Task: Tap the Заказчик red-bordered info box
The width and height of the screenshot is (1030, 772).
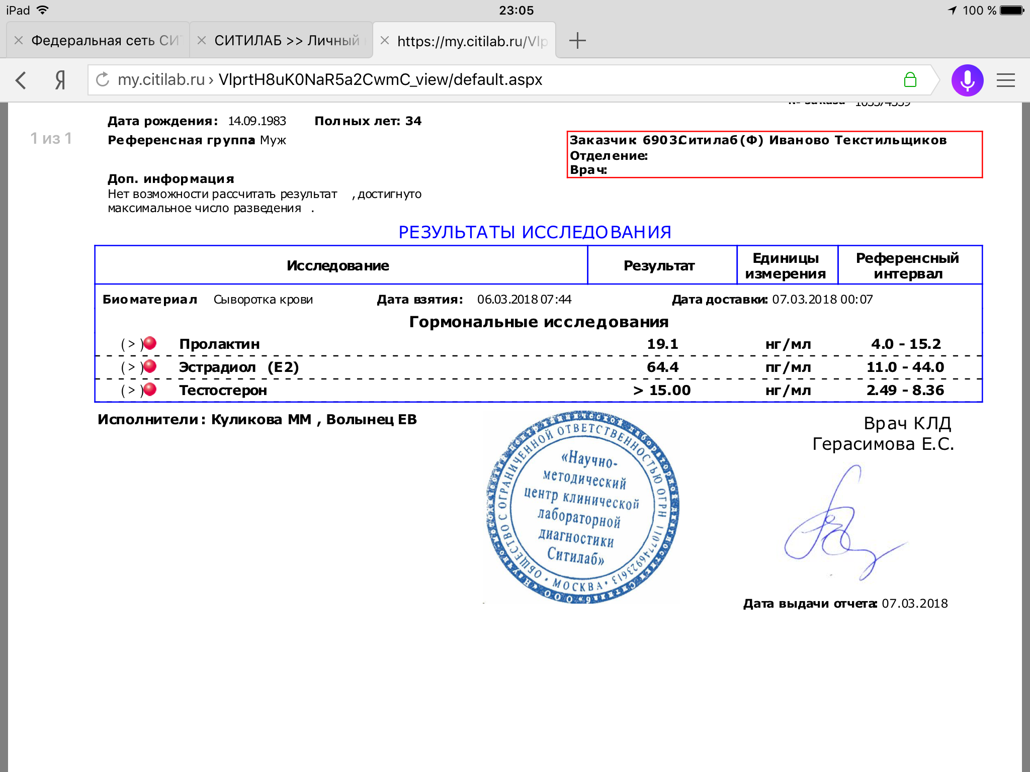Action: click(x=775, y=155)
